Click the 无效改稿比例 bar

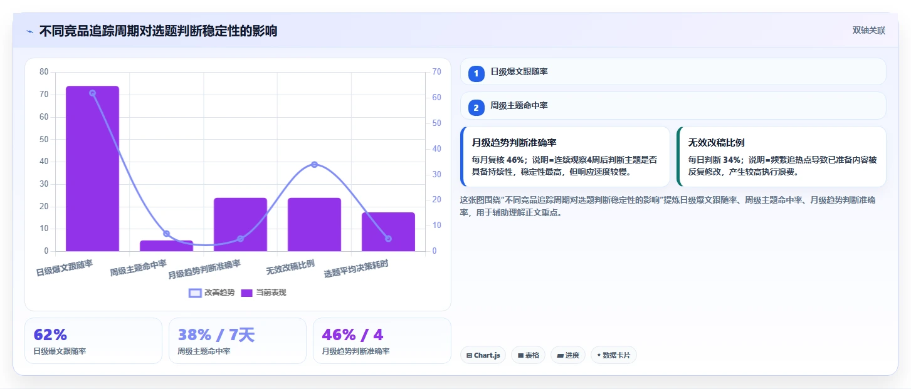[314, 224]
